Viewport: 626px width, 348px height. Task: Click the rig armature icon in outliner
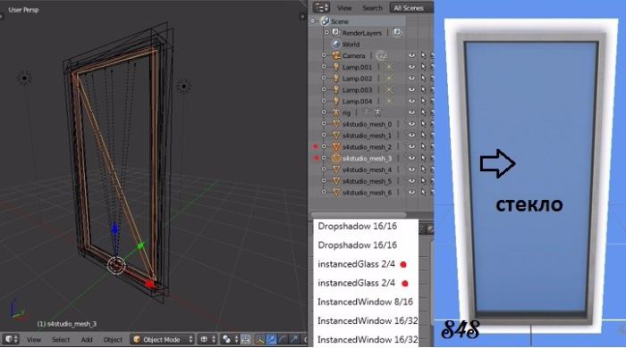point(336,112)
